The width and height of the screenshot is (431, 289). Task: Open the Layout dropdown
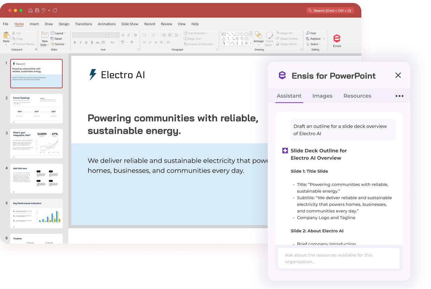[58, 33]
